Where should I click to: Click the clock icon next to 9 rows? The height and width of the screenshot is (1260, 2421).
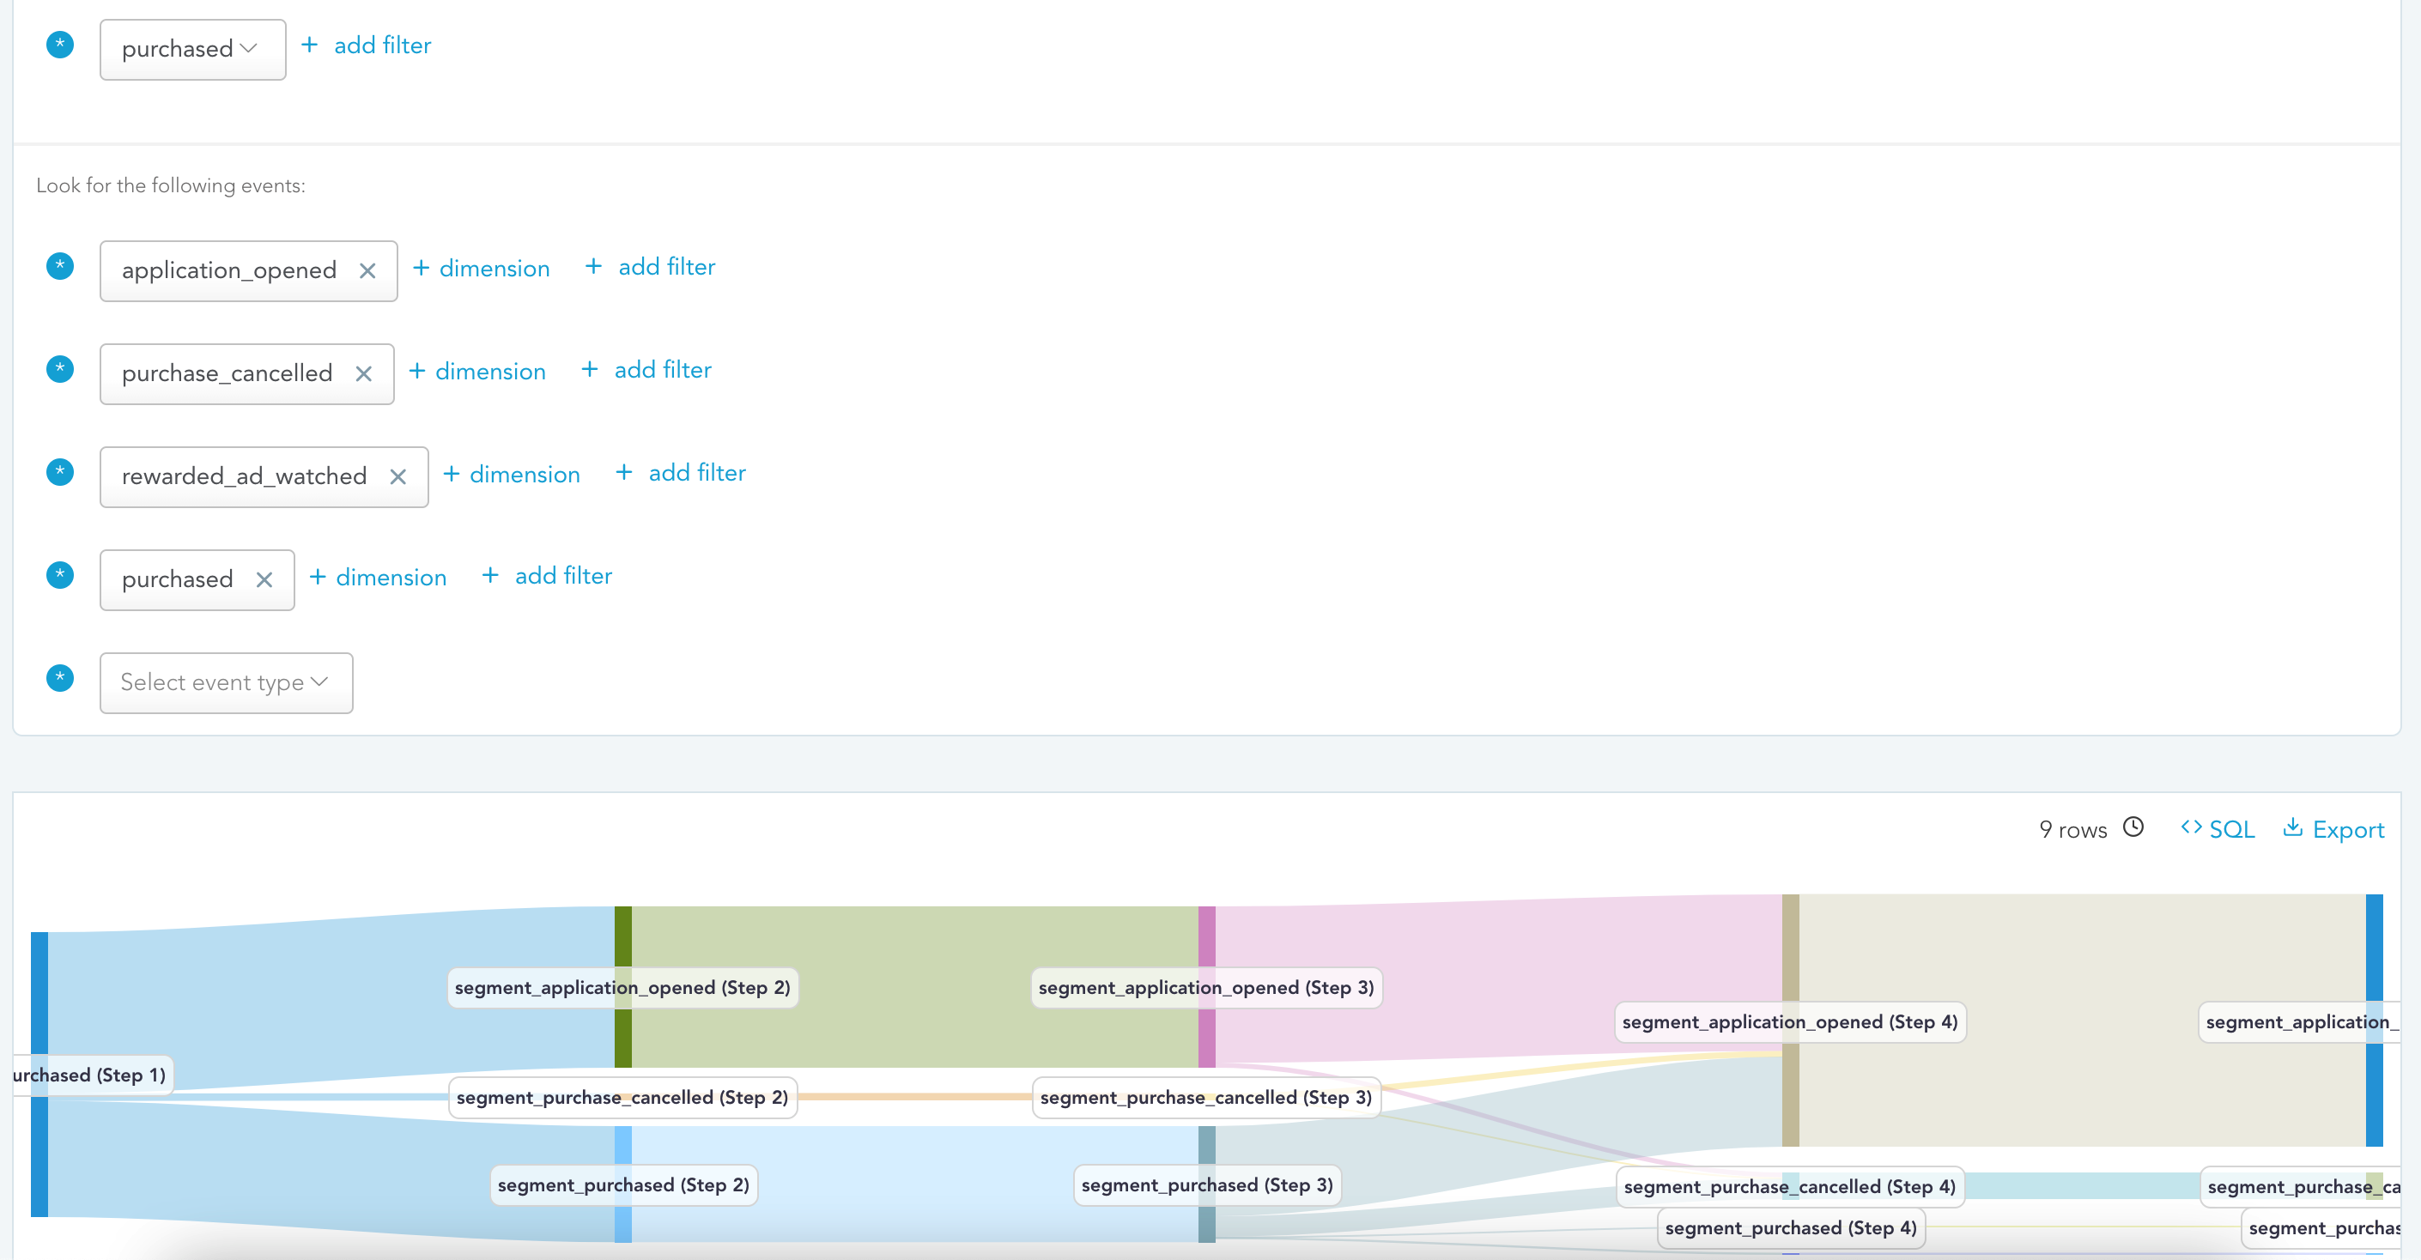[x=2133, y=827]
